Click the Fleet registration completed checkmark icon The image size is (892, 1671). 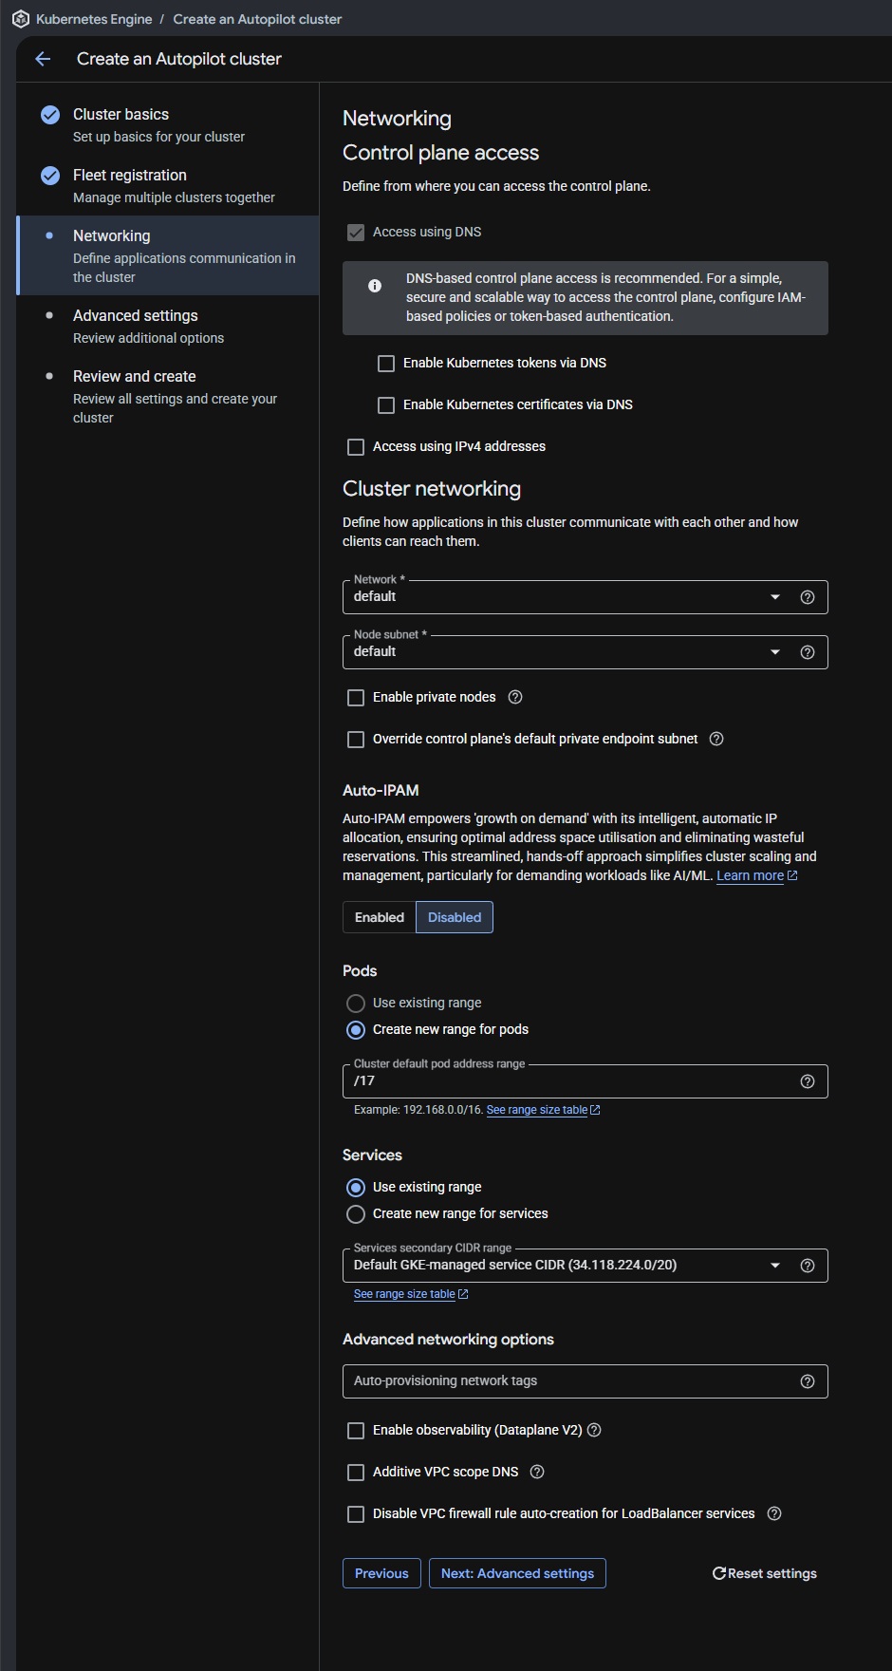(x=50, y=176)
